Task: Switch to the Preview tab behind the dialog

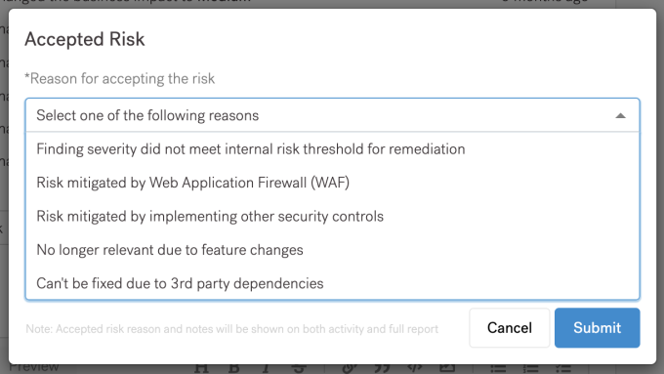Action: click(x=34, y=367)
